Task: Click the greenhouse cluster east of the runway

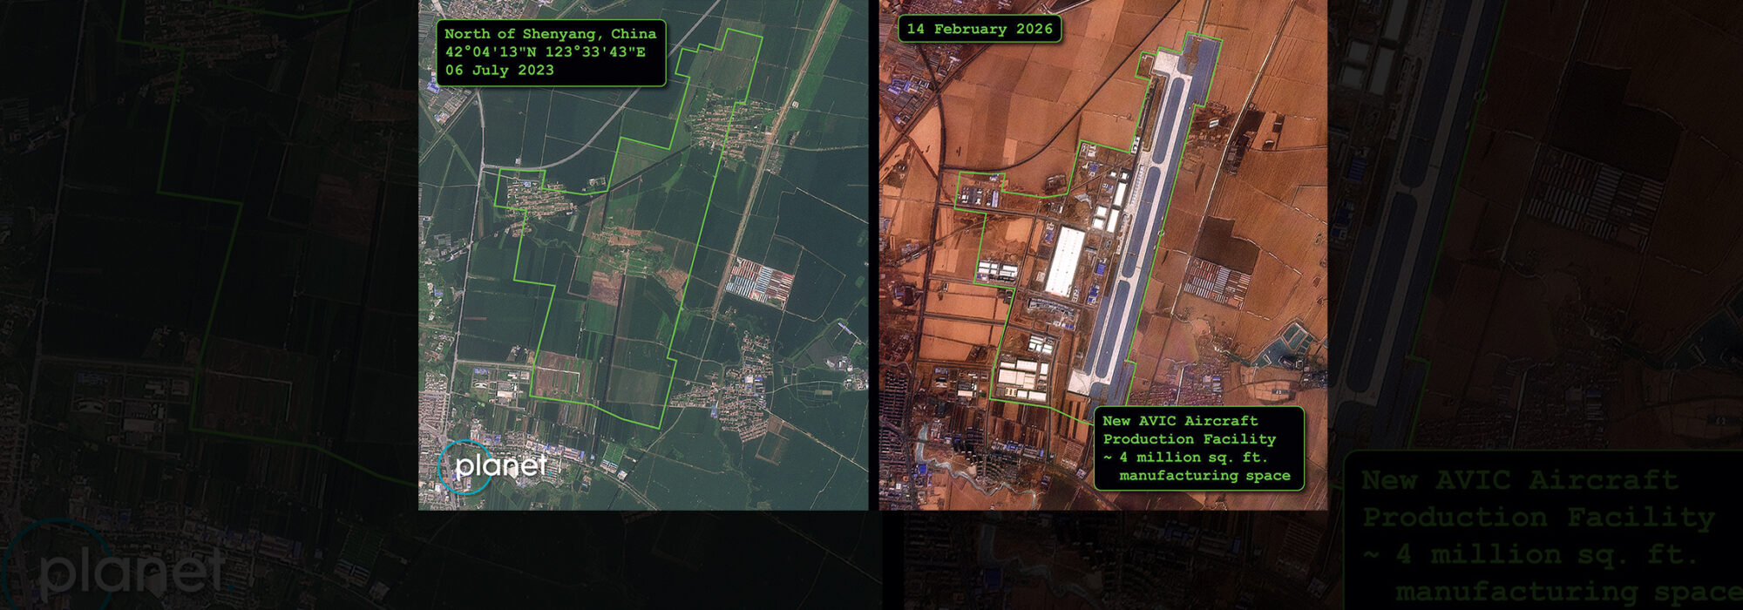Action: tap(1214, 283)
